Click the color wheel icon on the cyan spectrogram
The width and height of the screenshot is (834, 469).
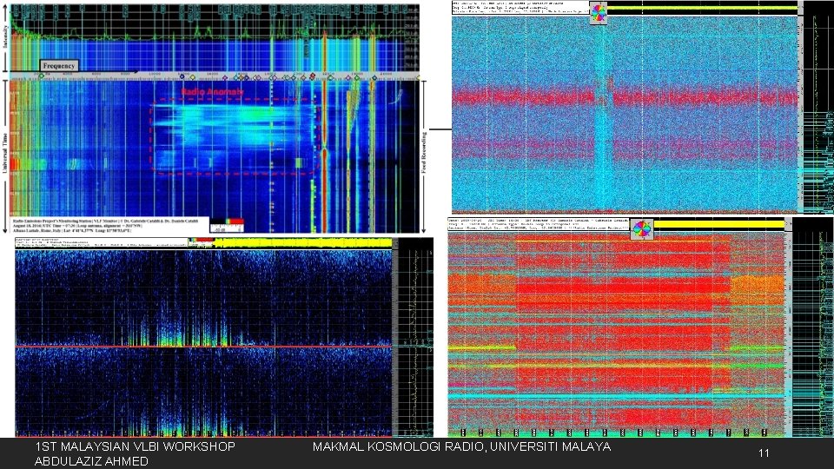click(599, 13)
